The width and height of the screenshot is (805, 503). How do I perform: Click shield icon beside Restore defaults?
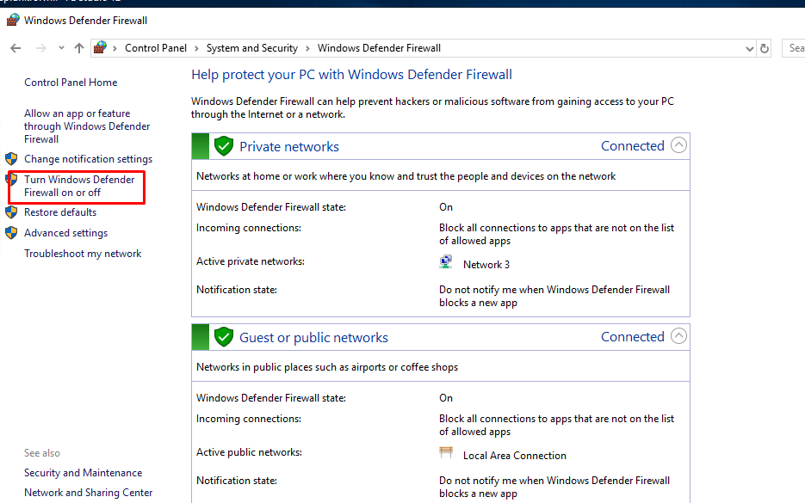click(x=11, y=212)
